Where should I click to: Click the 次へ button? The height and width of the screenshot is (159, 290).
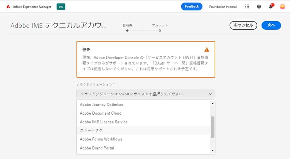click(271, 25)
